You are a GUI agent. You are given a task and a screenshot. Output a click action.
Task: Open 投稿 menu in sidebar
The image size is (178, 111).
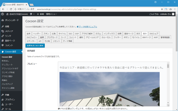(x=11, y=27)
